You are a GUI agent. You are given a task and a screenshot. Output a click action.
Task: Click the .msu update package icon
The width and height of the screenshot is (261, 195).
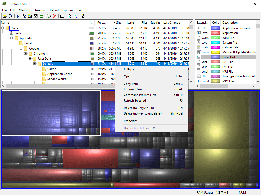click(198, 52)
